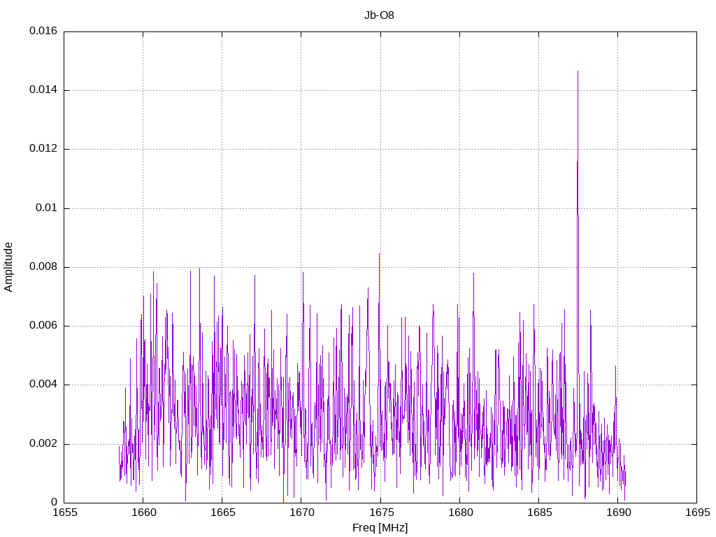Viewport: 716px width, 537px height.
Task: Click the 0.01 y-axis tick label
Action: click(47, 208)
